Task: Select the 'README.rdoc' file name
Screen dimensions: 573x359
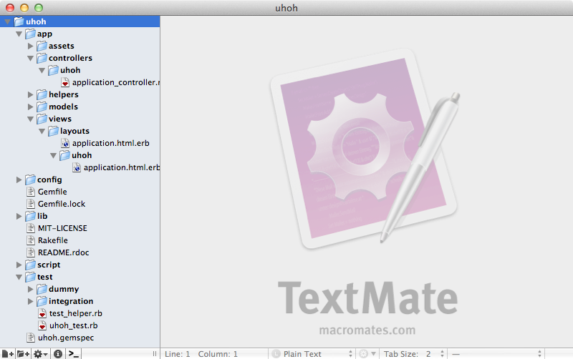Action: [x=64, y=252]
